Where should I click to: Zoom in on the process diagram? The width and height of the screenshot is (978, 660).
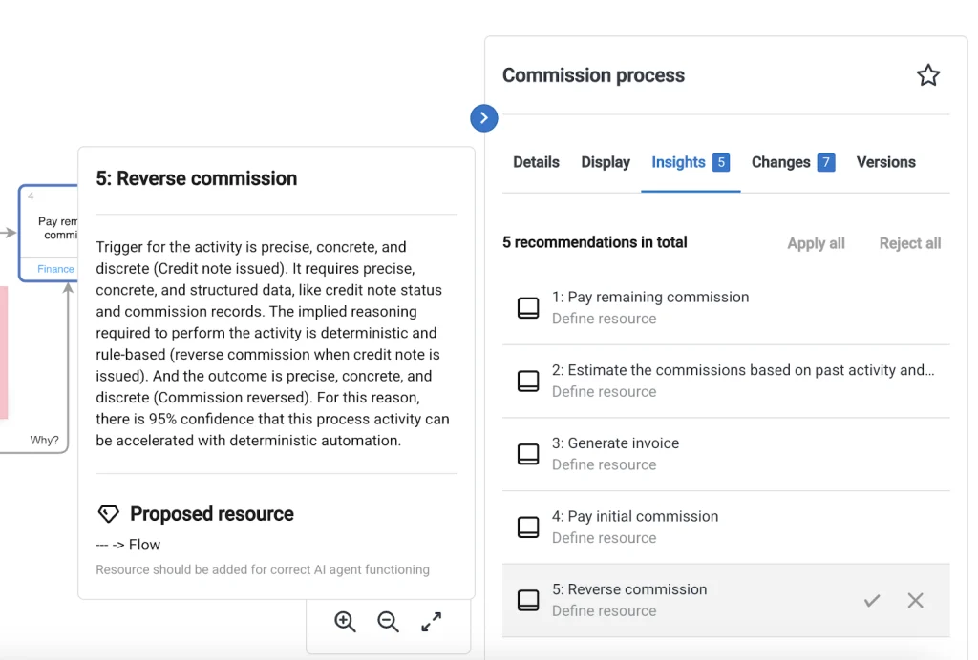click(345, 622)
